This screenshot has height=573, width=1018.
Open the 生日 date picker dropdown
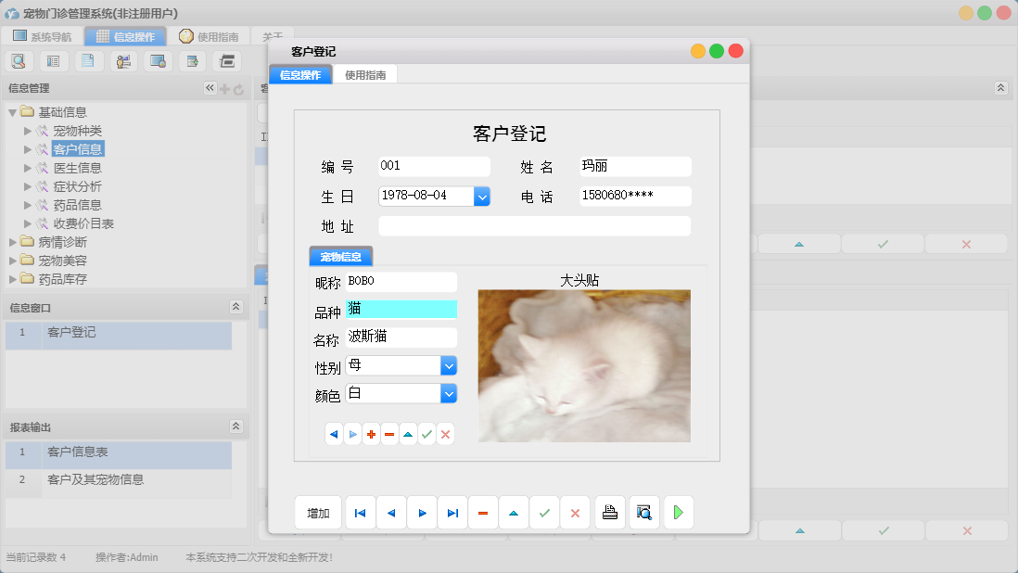point(482,196)
